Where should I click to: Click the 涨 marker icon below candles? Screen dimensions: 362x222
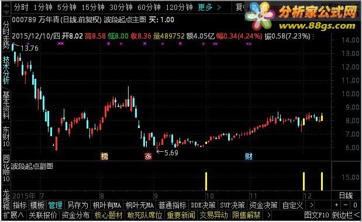148,157
